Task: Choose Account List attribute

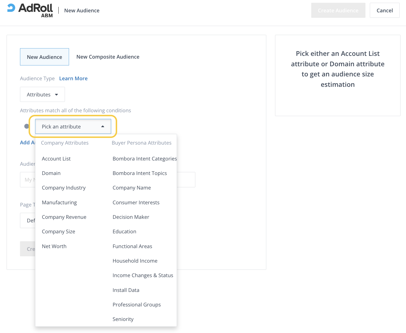Action: (56, 159)
